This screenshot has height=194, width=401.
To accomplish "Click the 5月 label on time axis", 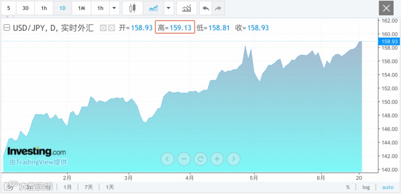I will tap(254, 178).
